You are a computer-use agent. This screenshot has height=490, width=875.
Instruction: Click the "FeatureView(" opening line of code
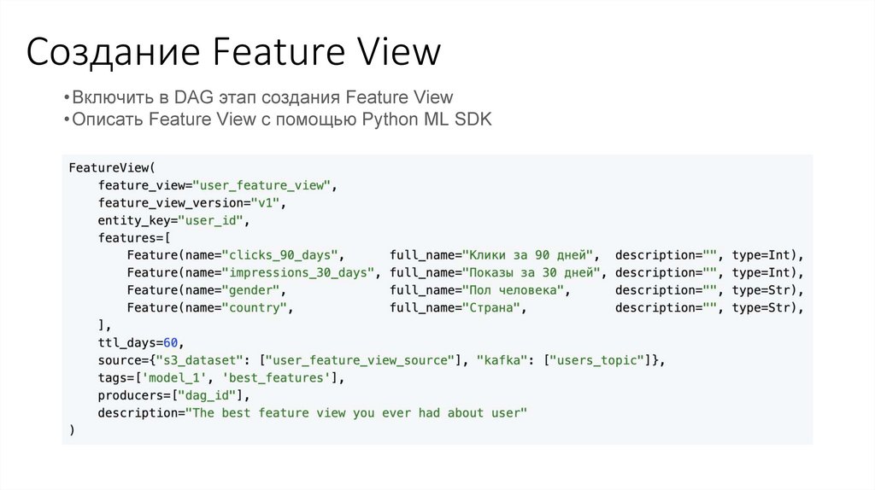[x=112, y=167]
